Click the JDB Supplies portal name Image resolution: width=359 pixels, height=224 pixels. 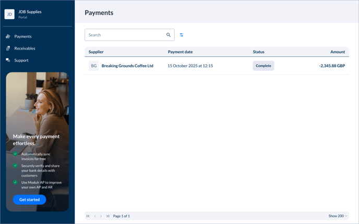click(30, 12)
